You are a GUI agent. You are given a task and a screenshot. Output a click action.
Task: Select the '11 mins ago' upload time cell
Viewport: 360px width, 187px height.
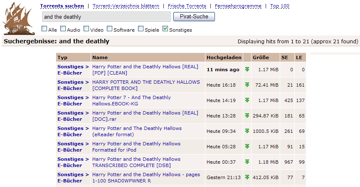point(223,70)
